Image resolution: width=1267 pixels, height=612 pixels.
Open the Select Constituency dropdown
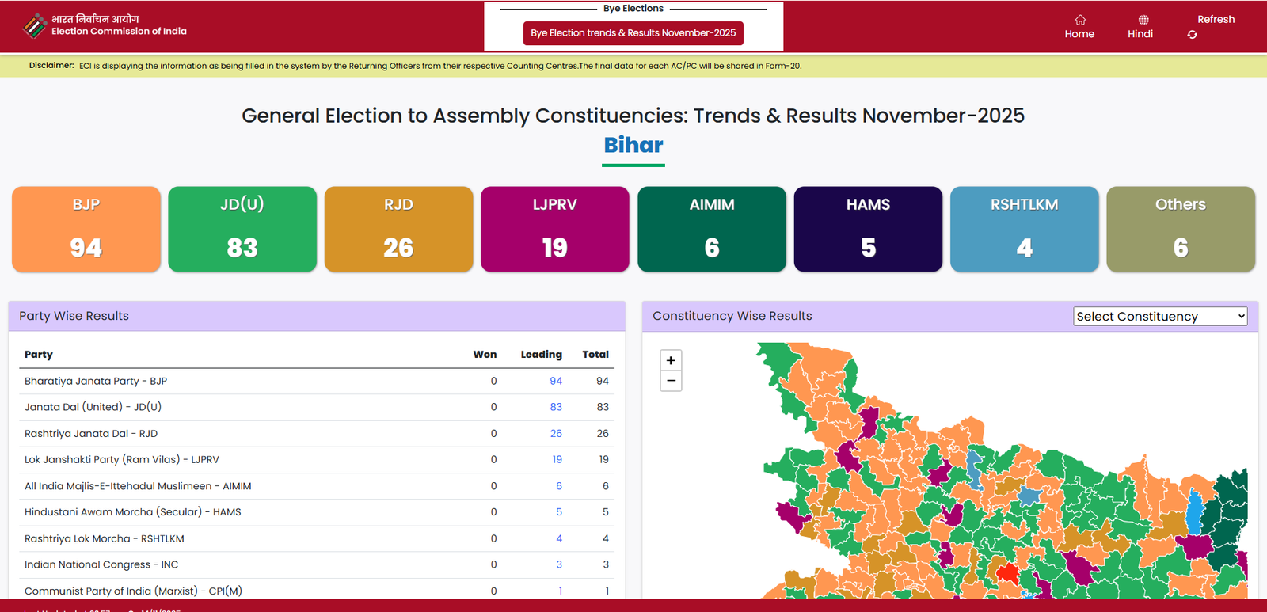coord(1159,316)
